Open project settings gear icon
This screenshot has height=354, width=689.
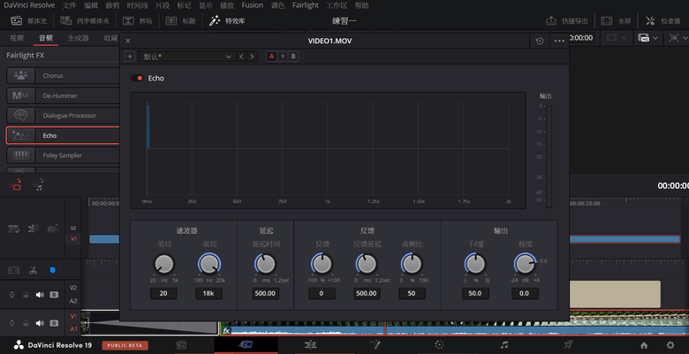point(670,345)
